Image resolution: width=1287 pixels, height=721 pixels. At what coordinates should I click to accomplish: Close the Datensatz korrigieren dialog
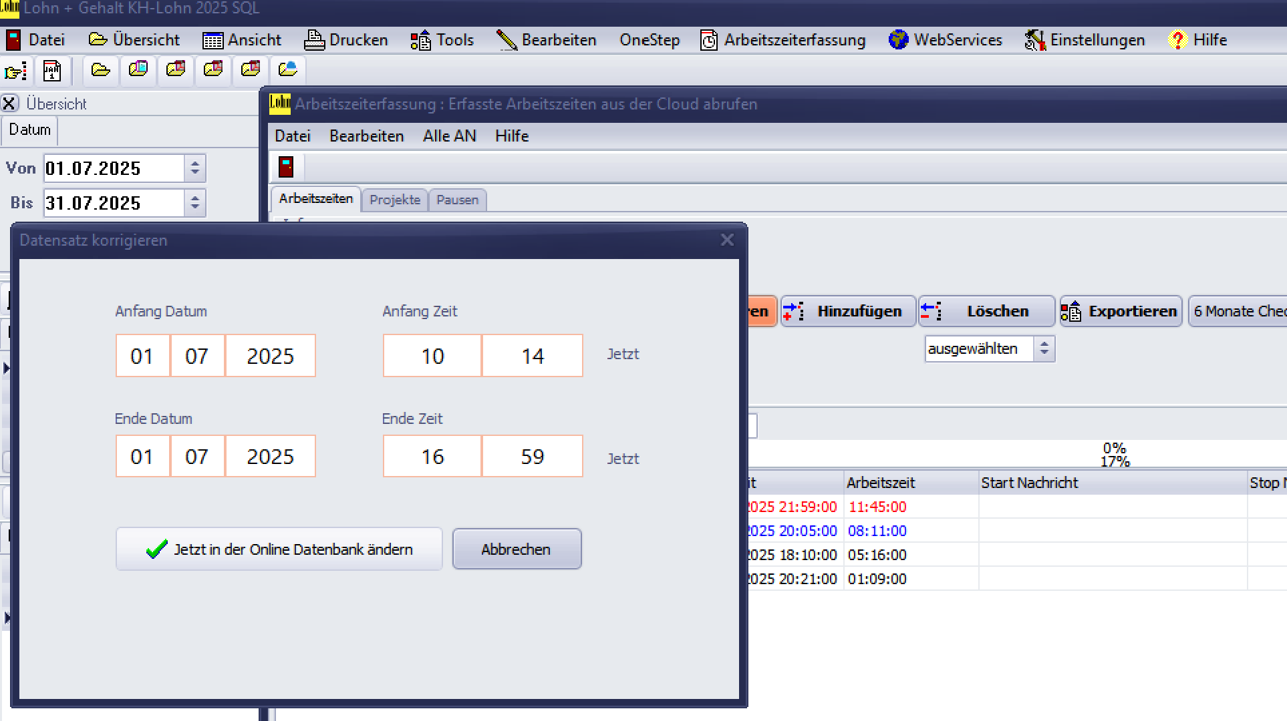click(727, 240)
